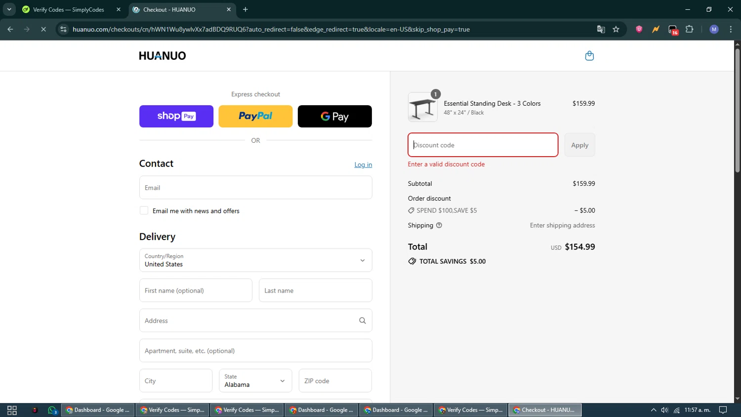Click the Essential Standing Desk - 3 Colors title
This screenshot has height=417, width=741.
click(492, 103)
